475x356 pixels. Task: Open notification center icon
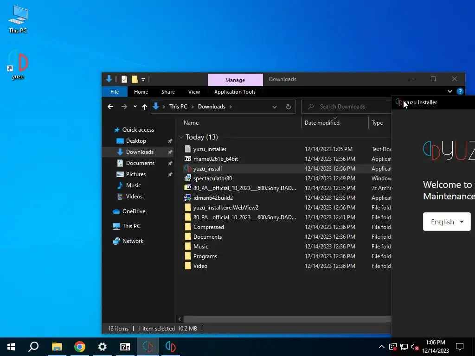click(x=460, y=347)
